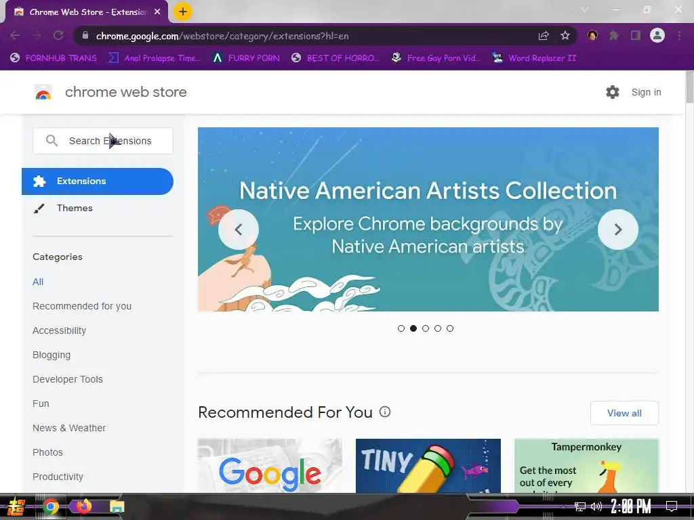Open the Productivity category

click(58, 477)
